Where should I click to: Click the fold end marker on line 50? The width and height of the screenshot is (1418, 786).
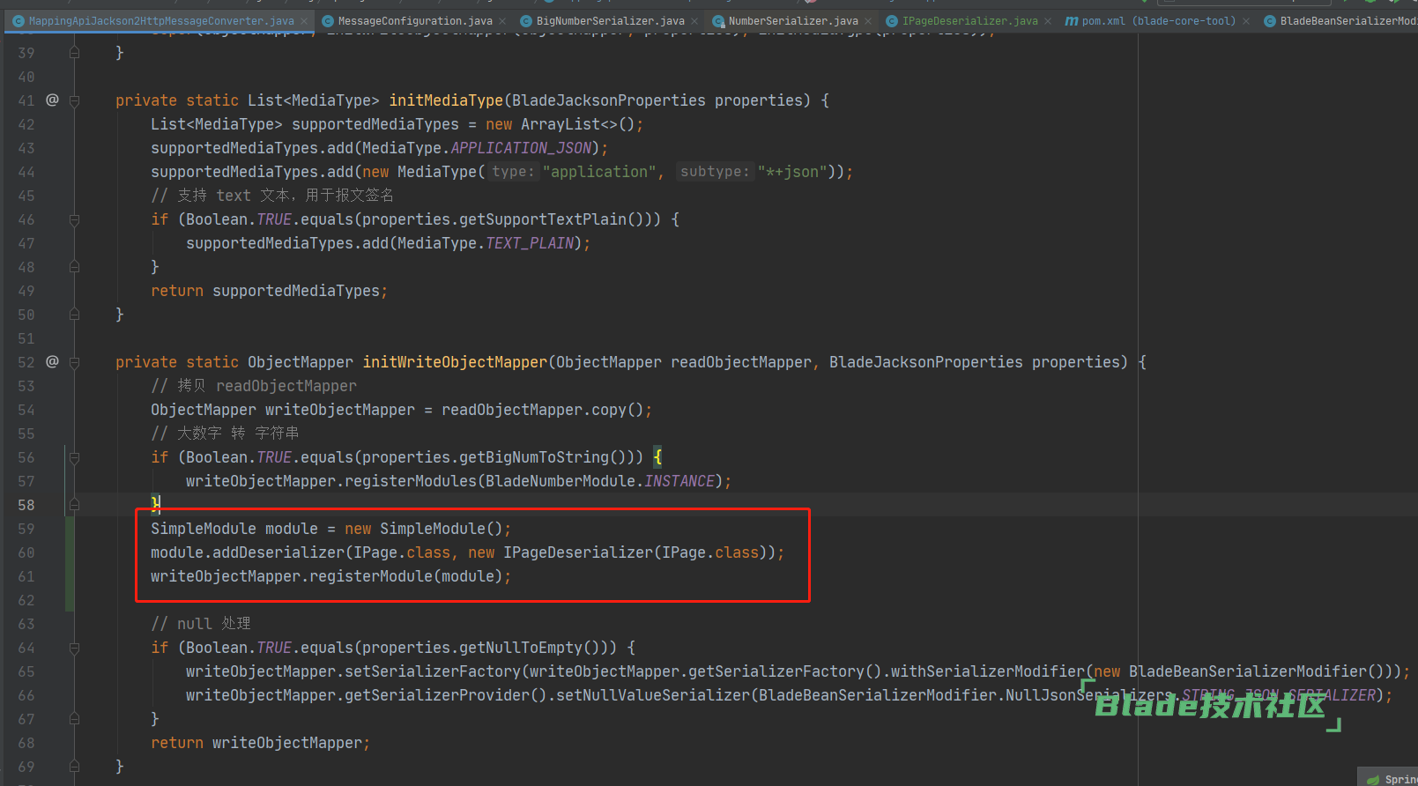[x=75, y=315]
